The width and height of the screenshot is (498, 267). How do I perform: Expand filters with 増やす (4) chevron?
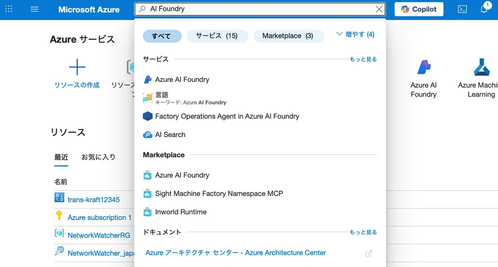click(355, 34)
